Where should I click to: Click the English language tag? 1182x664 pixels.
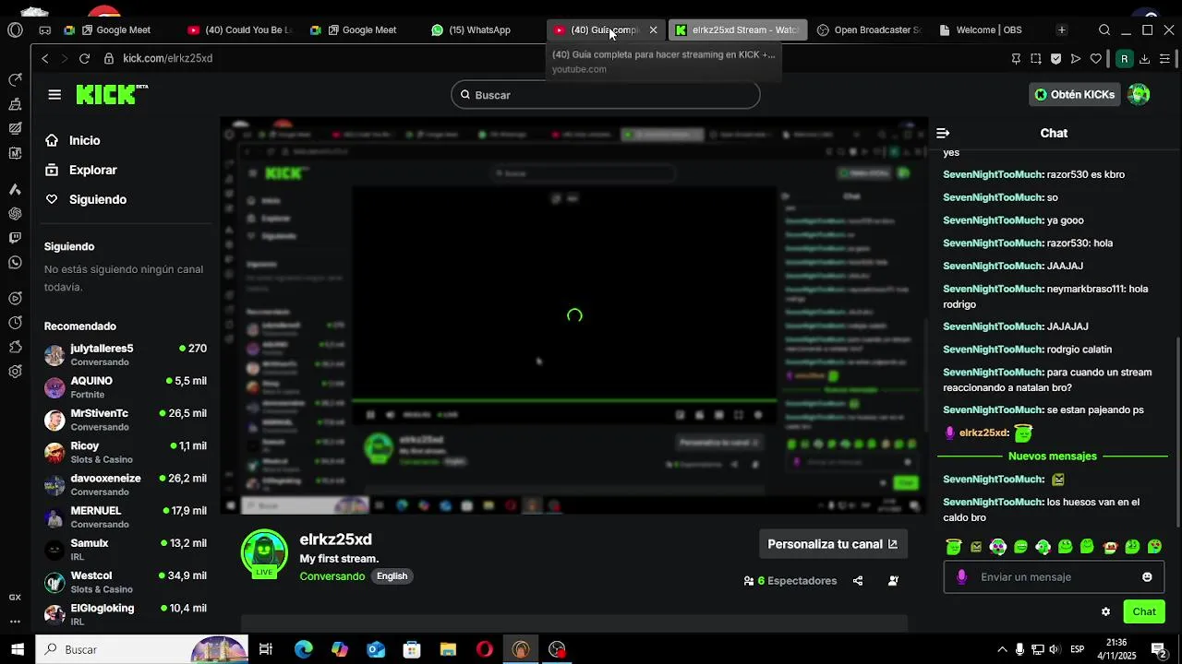click(x=392, y=576)
